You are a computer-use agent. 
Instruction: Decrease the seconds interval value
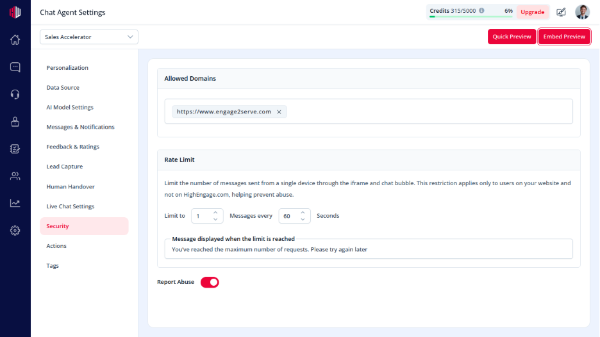[x=303, y=219]
